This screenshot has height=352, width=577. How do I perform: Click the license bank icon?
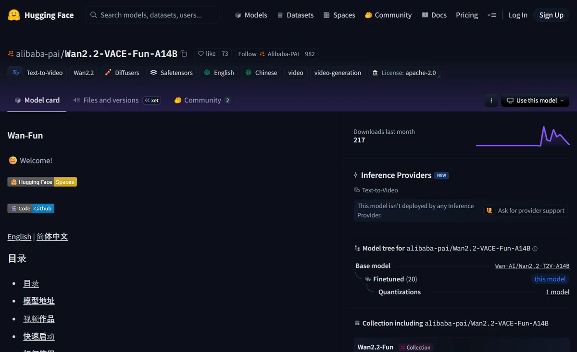(x=376, y=73)
